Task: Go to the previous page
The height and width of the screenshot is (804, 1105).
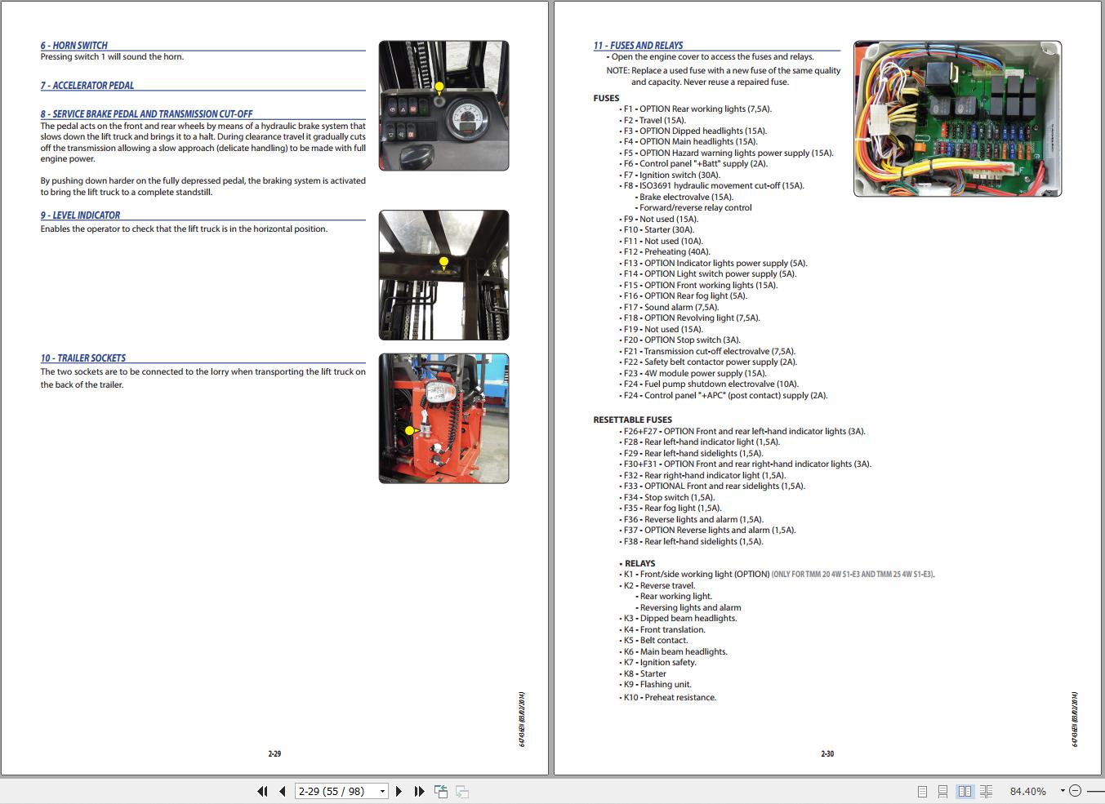Action: pyautogui.click(x=281, y=791)
